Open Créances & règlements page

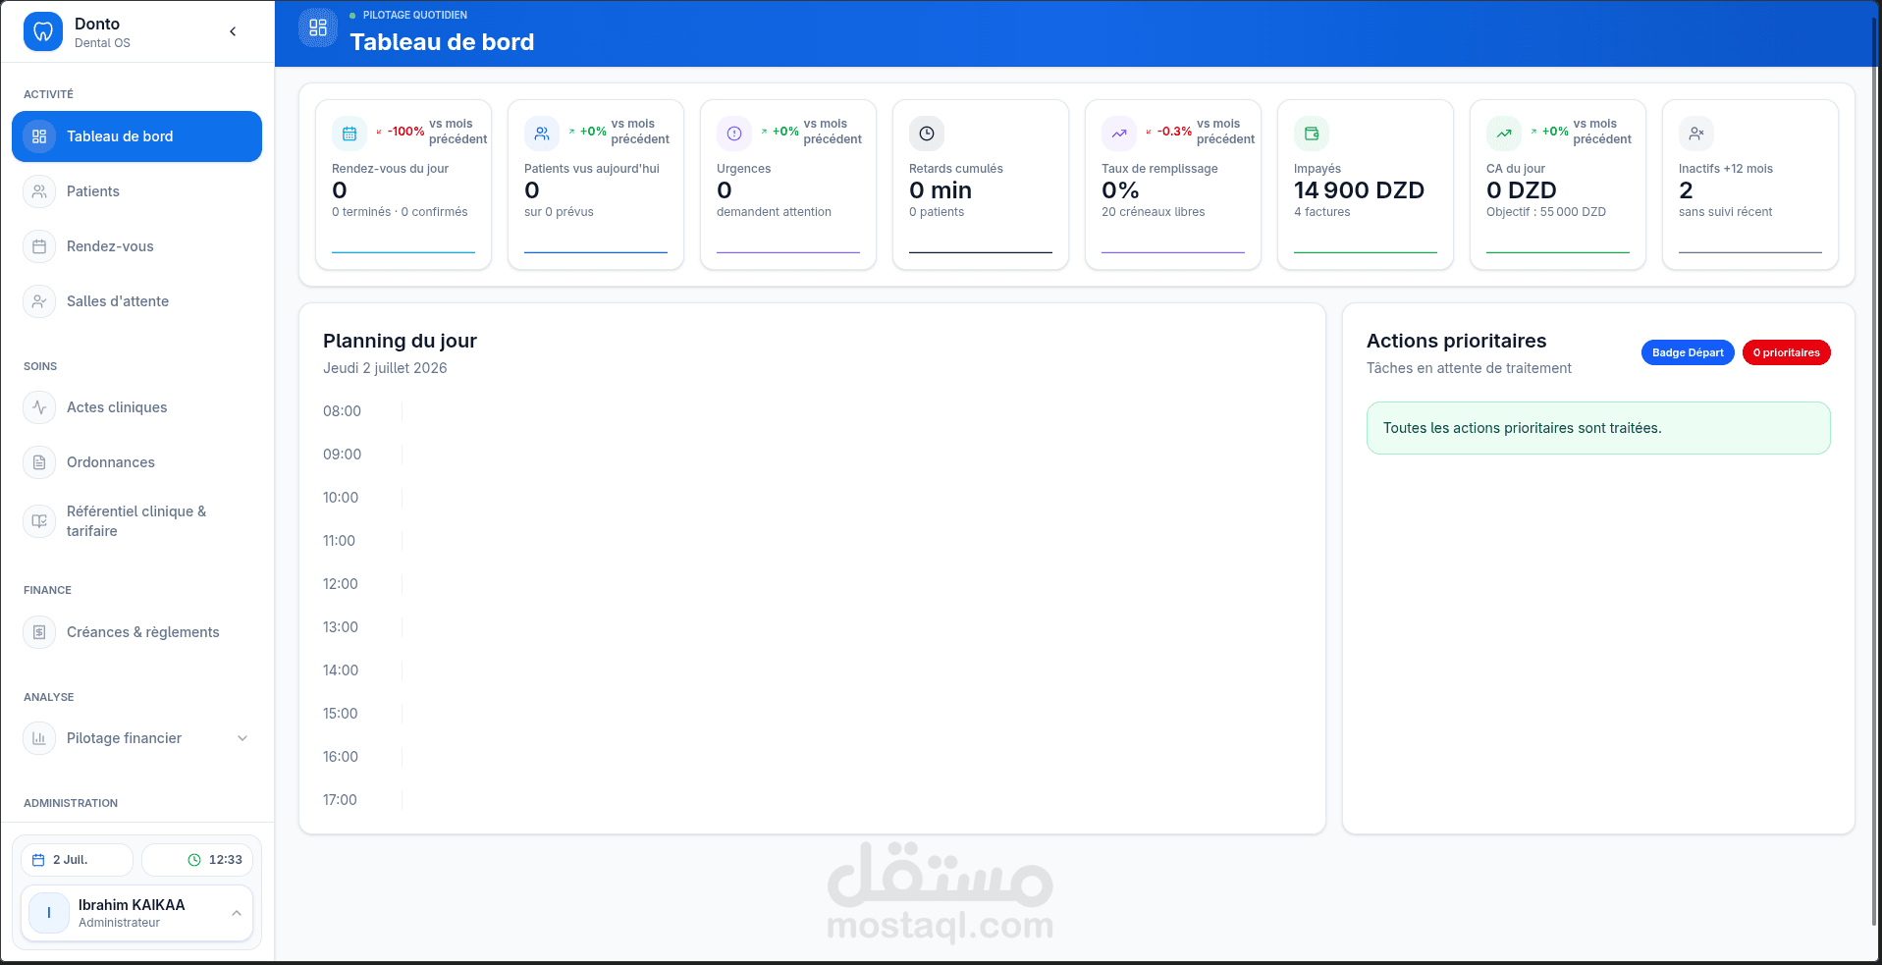click(136, 632)
